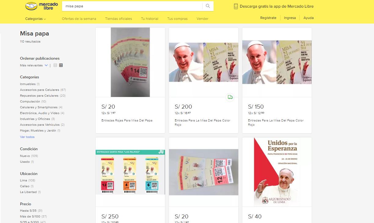Open Tu historial page
The image size is (374, 223).
(x=150, y=19)
